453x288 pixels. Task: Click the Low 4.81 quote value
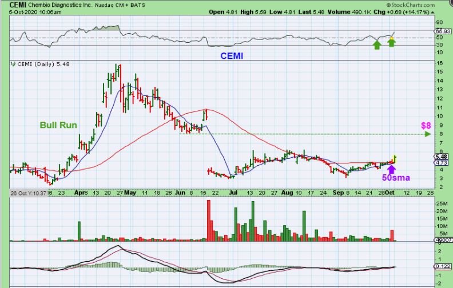(282, 12)
